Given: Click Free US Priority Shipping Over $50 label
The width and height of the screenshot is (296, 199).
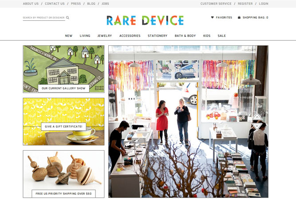Looking at the screenshot, I should (63, 194).
